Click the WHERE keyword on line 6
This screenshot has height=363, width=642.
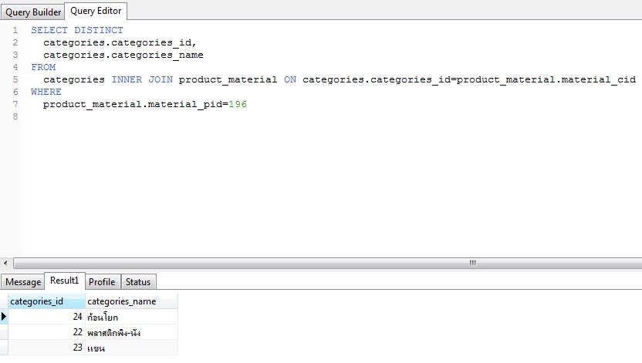[46, 92]
